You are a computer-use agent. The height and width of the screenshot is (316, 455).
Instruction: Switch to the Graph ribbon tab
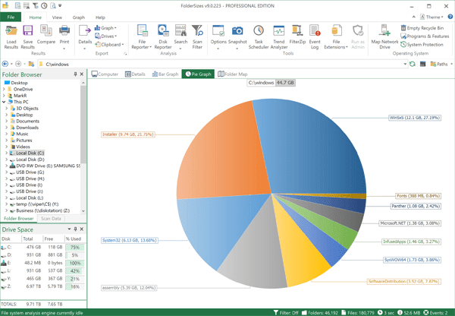tap(78, 17)
